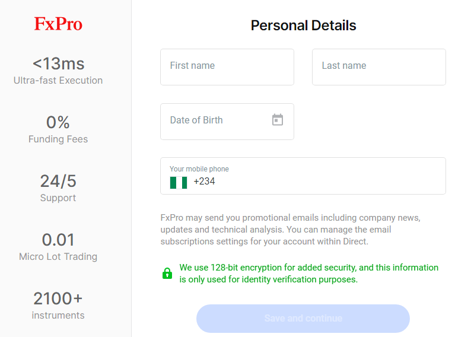Select the Date of Birth field

(x=214, y=121)
